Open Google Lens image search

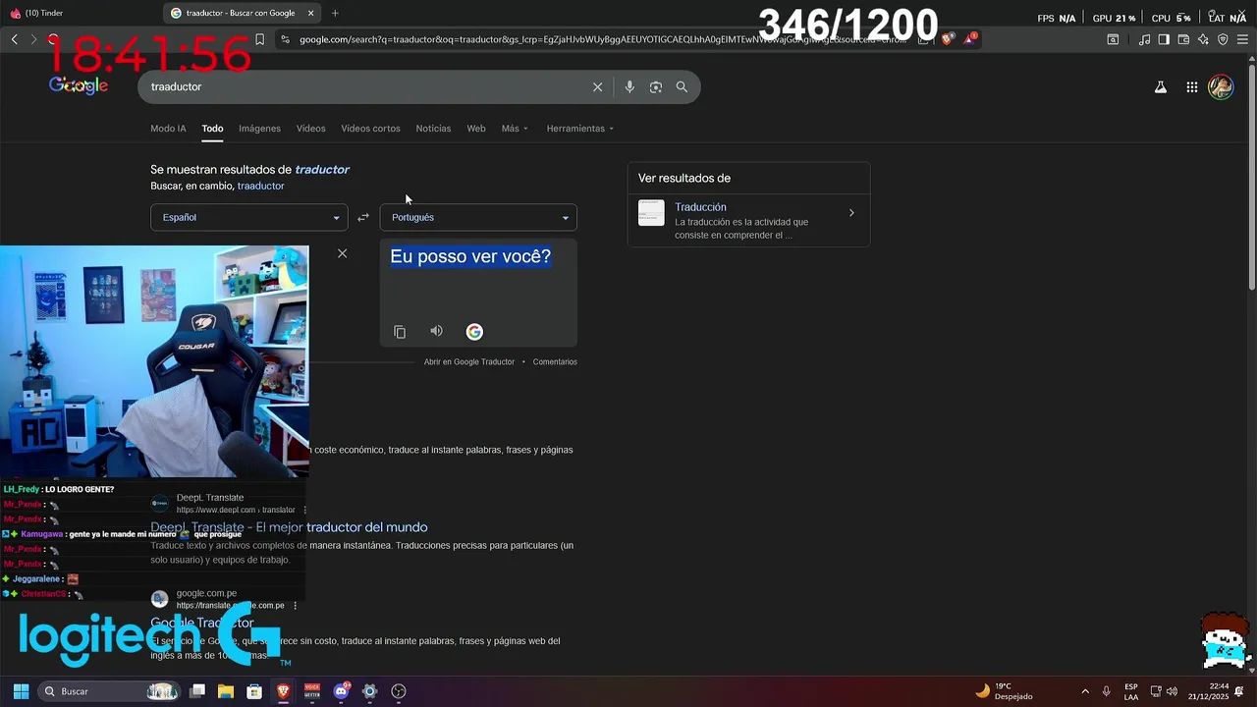(656, 87)
